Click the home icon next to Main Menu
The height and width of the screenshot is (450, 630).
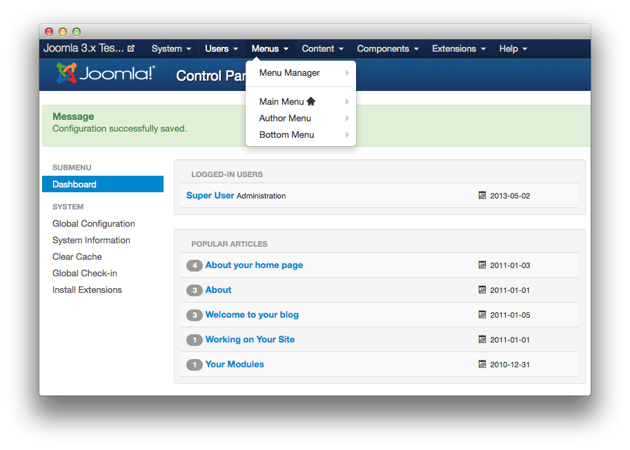coord(311,101)
